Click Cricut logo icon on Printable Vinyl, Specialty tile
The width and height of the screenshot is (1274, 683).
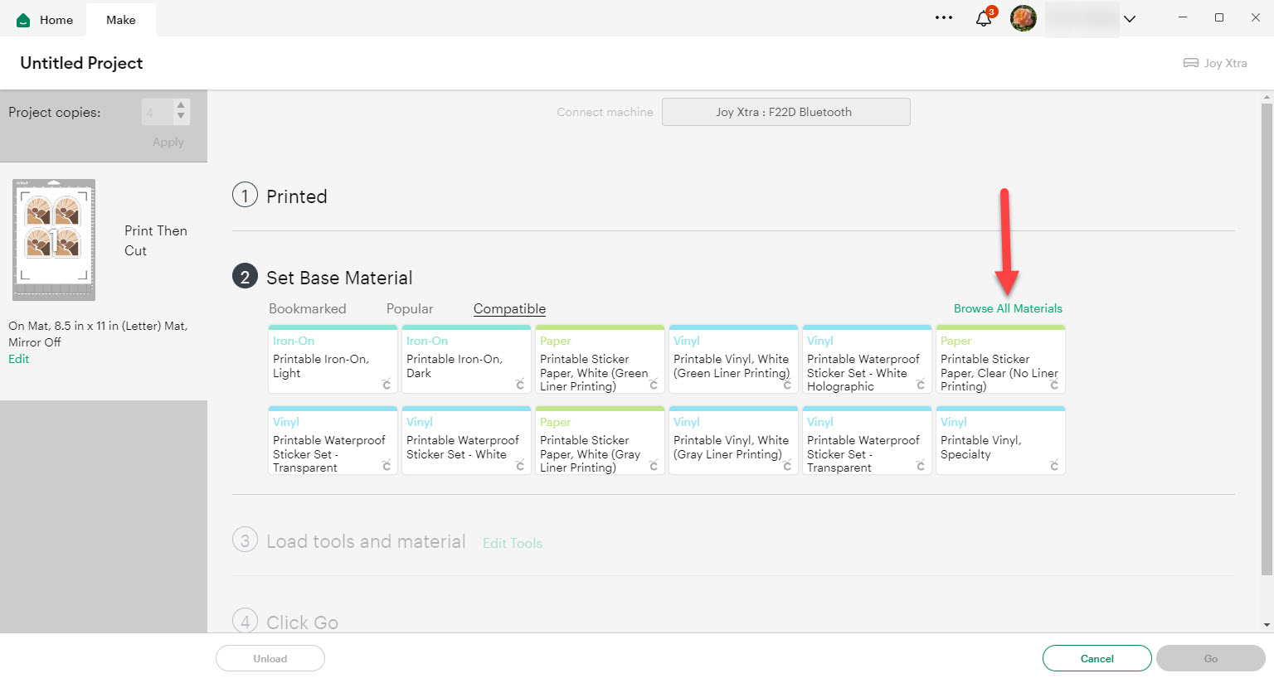click(1053, 466)
